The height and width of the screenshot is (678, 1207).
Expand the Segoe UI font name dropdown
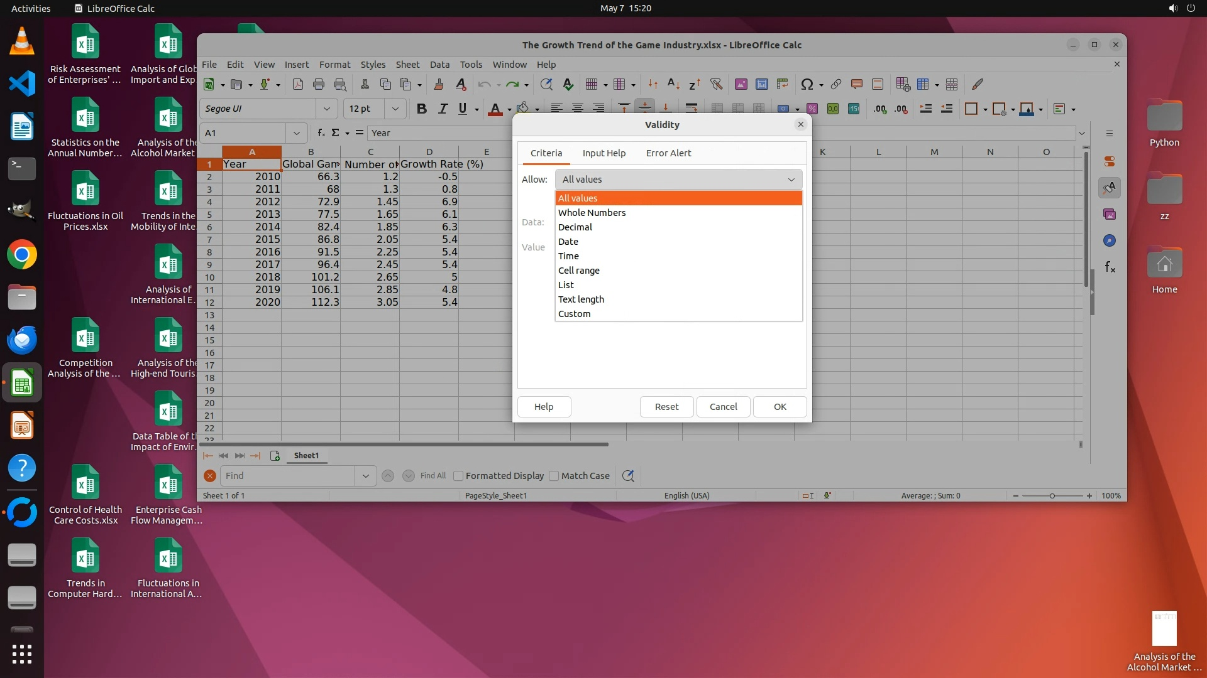pos(326,109)
